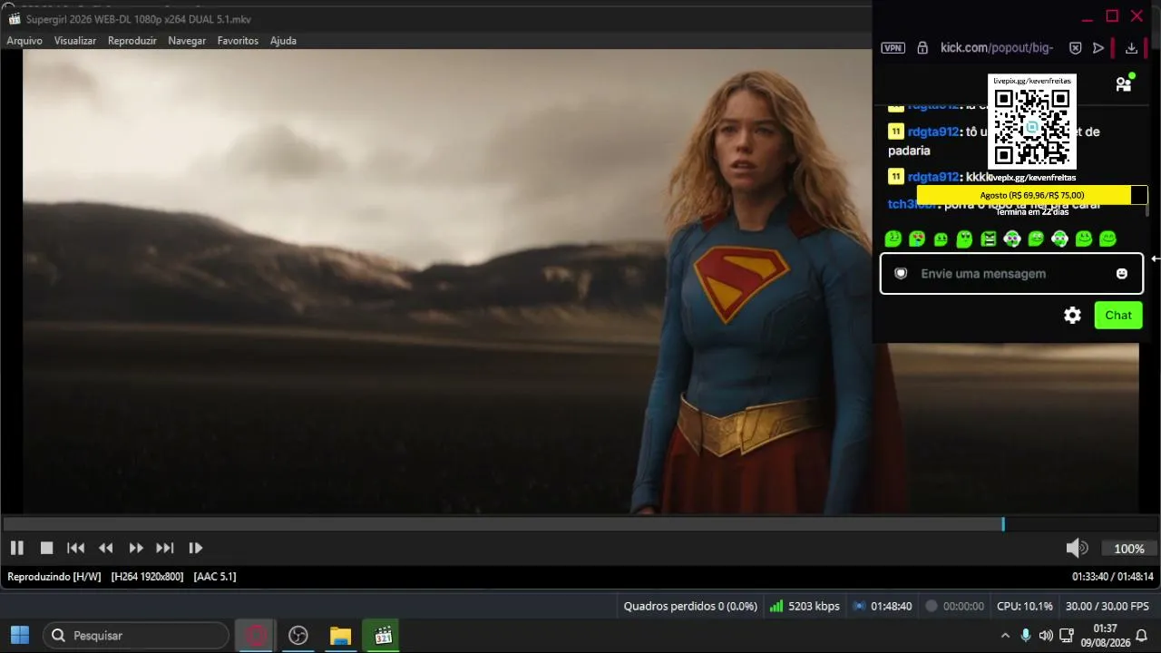Skip to the previous file in the player
The image size is (1161, 653).
(76, 548)
